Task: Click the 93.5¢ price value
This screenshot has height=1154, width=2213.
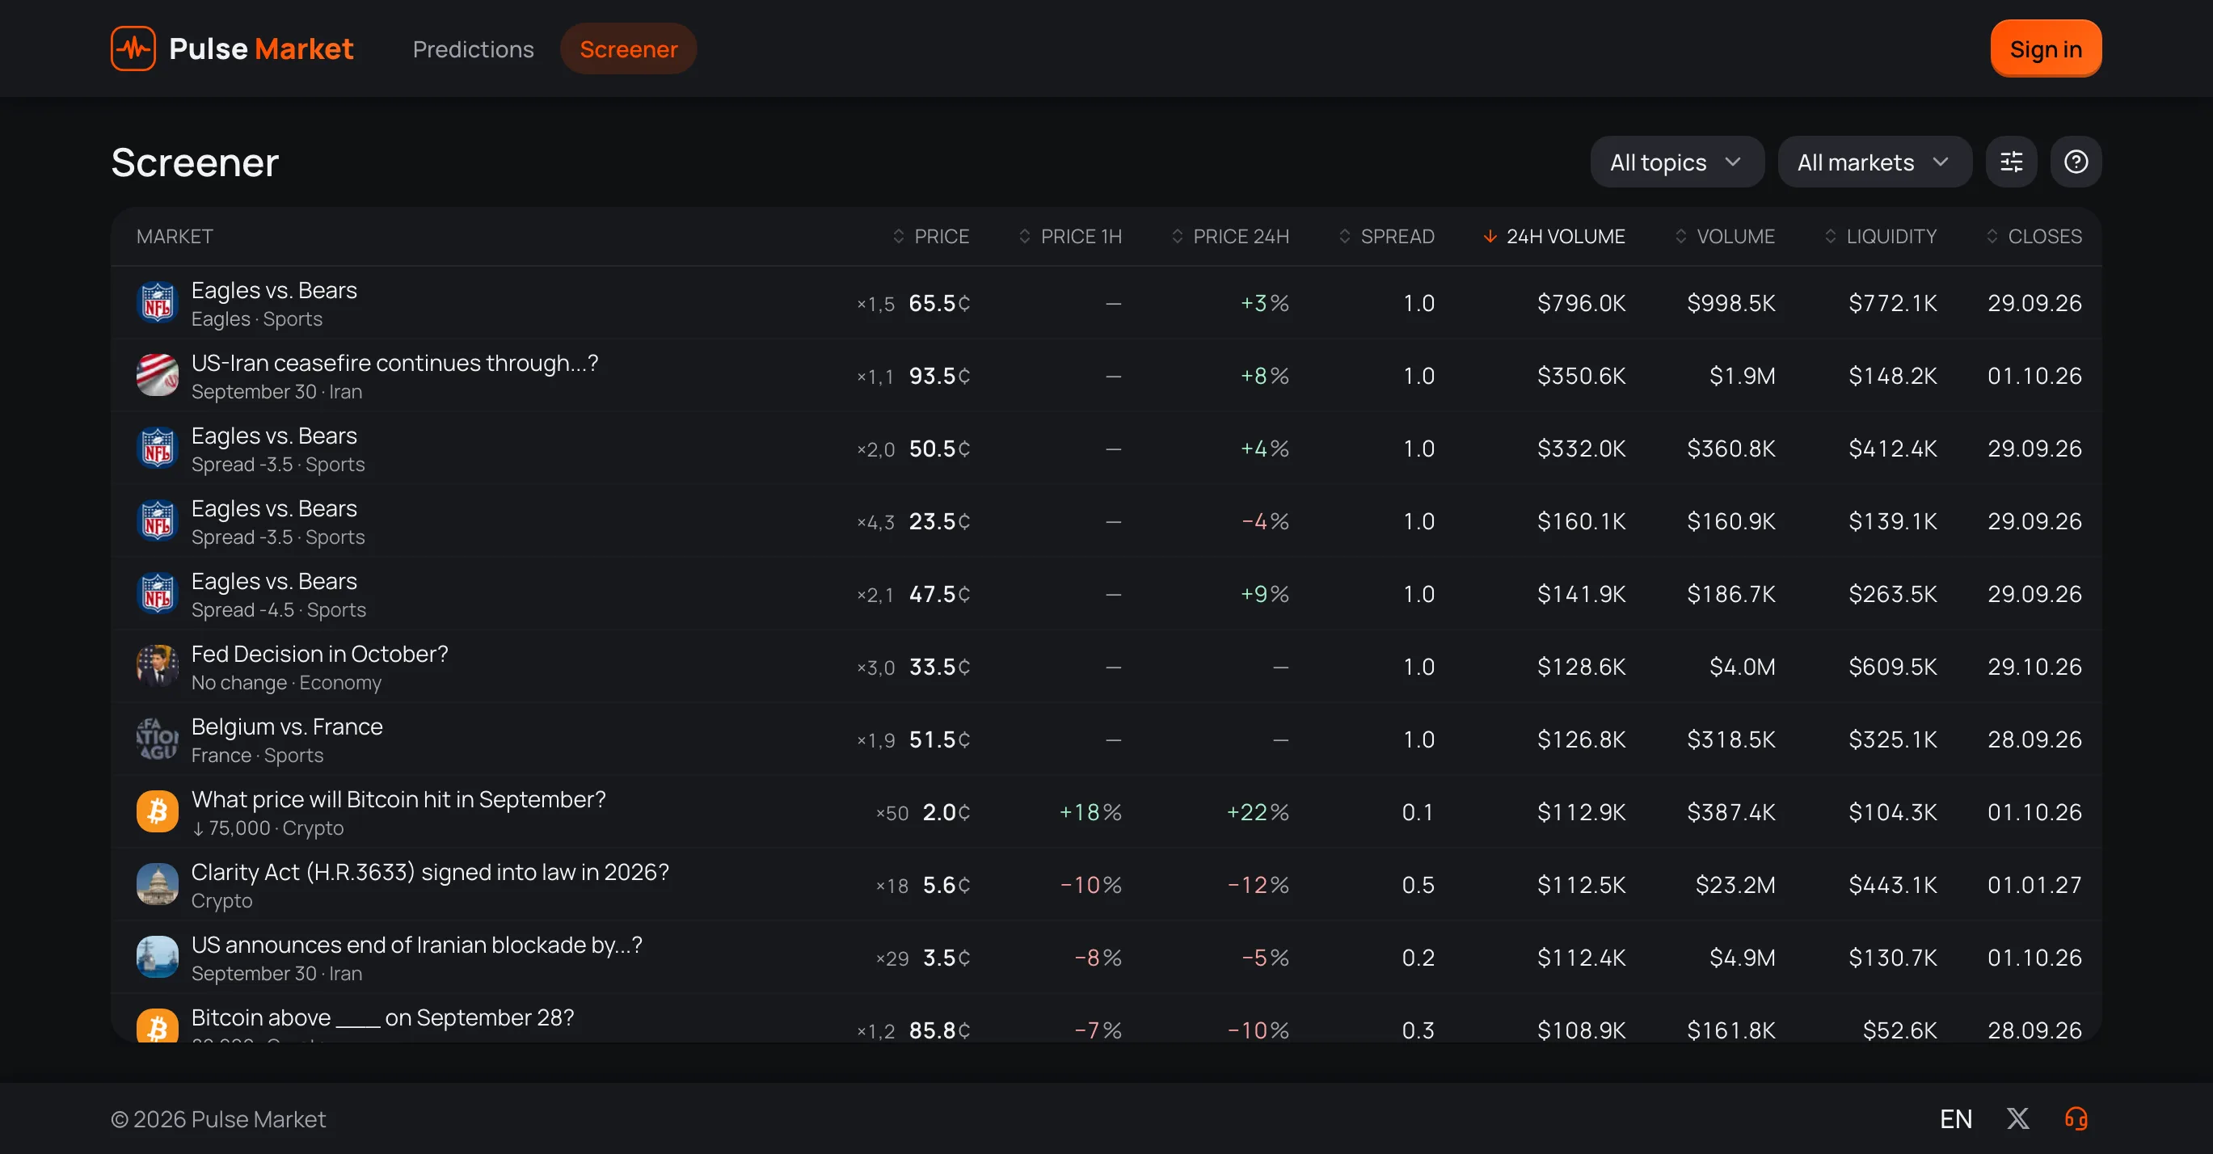Action: coord(939,376)
